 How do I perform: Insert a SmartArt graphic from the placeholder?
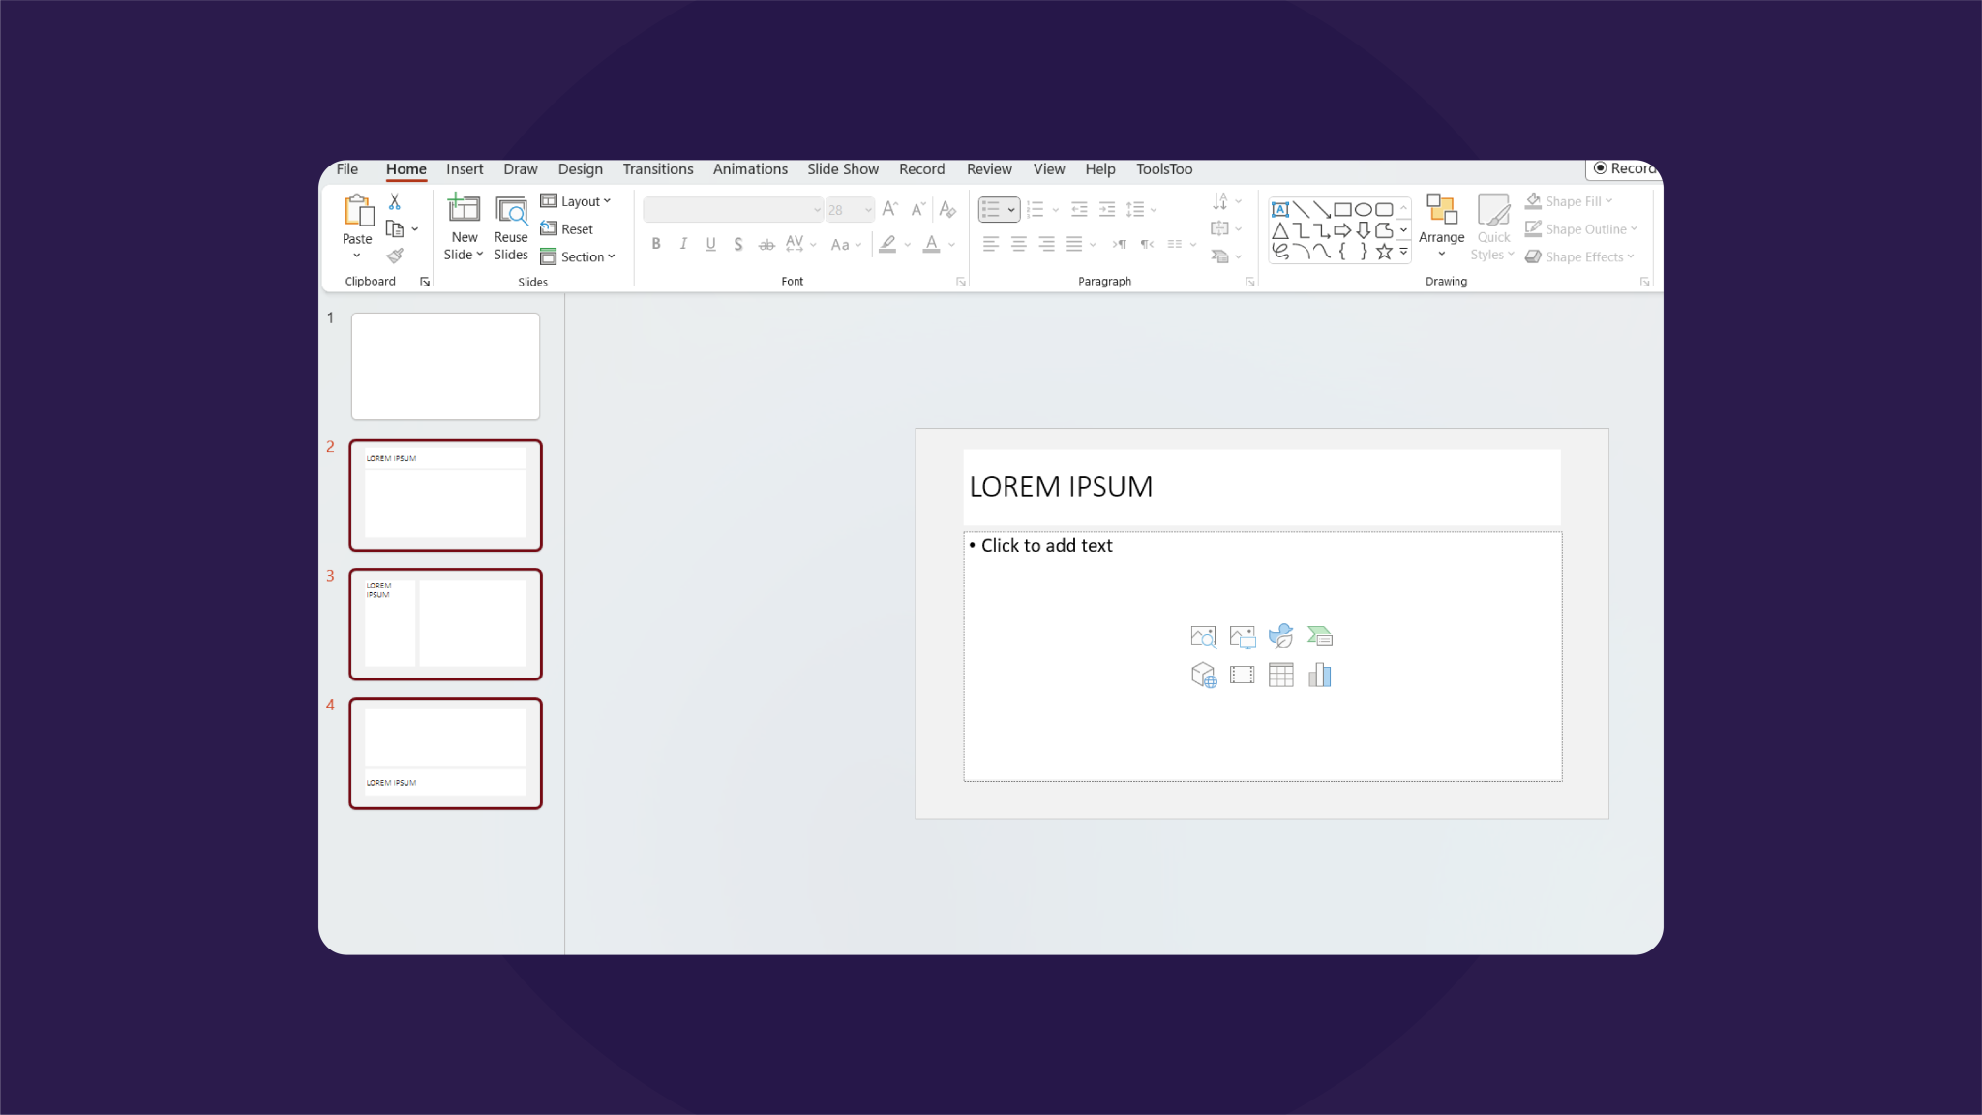click(1320, 636)
